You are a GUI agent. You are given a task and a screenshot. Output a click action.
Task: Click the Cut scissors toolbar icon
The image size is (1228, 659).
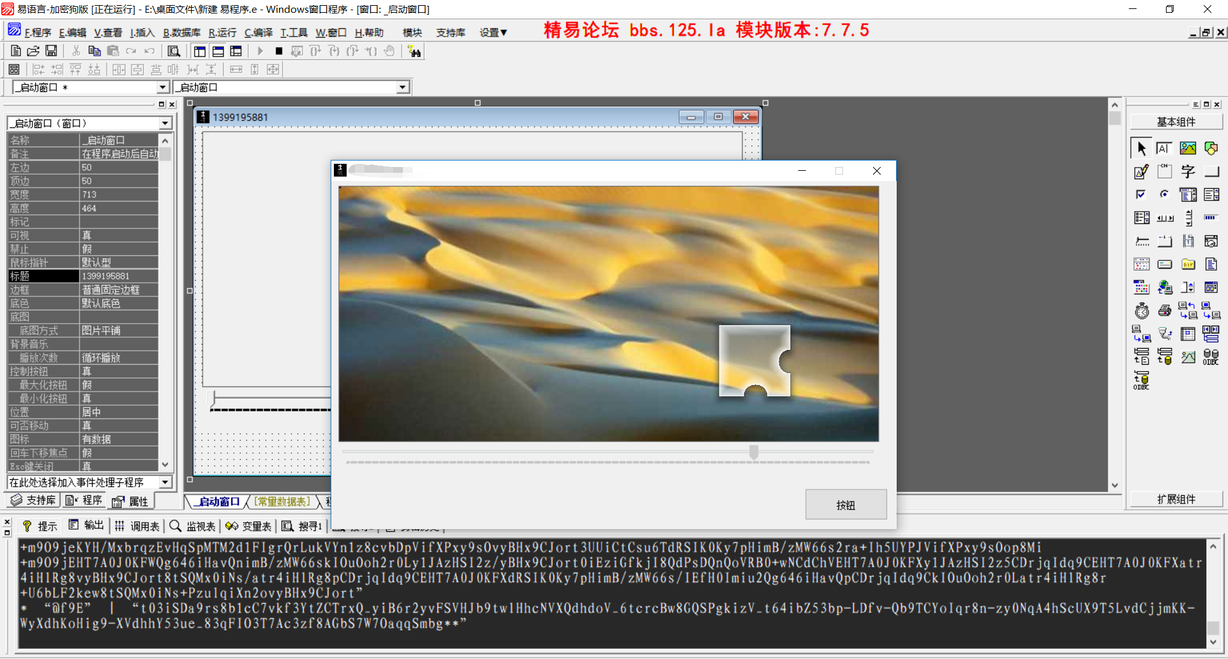pos(76,51)
